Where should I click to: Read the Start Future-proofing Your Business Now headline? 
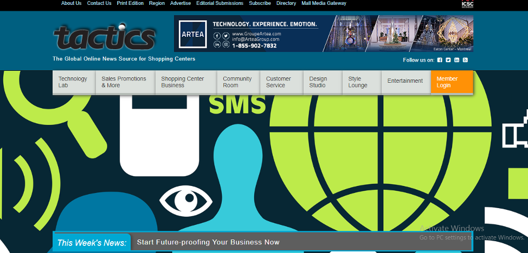coord(208,242)
